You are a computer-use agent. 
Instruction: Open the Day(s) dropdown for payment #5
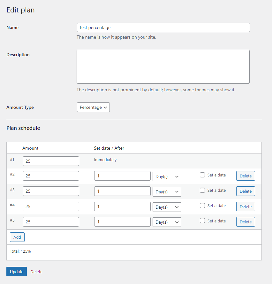coord(167,222)
